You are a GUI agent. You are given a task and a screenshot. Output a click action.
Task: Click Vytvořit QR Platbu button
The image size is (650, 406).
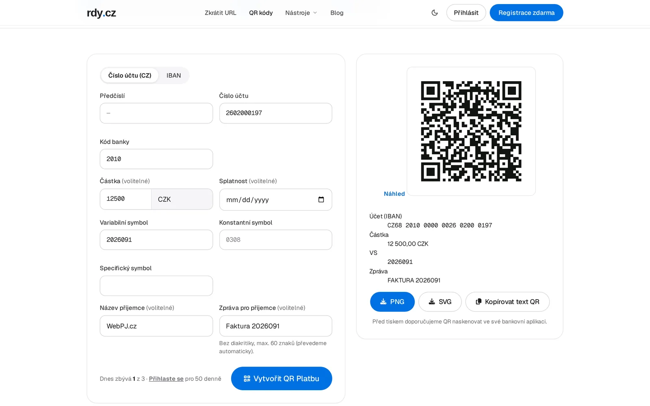click(282, 378)
